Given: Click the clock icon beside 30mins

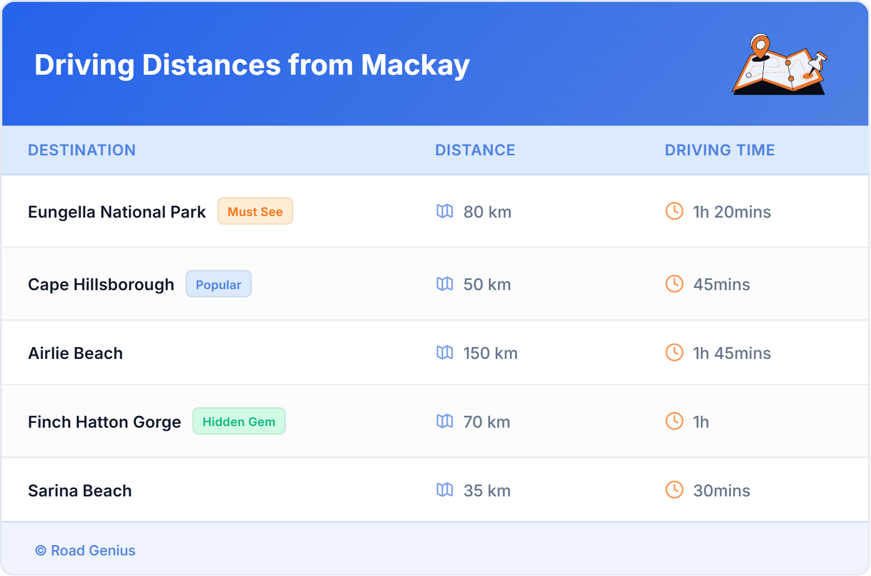Looking at the screenshot, I should pyautogui.click(x=674, y=490).
